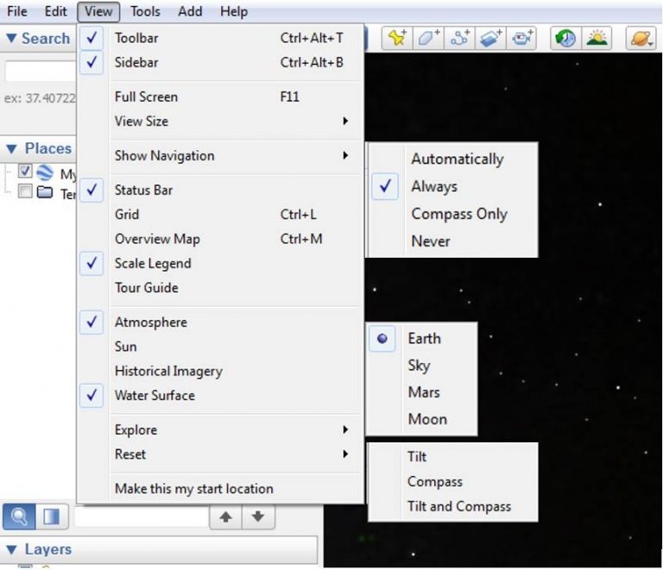Click the move up arrow button
Image resolution: width=663 pixels, height=570 pixels.
point(226,517)
